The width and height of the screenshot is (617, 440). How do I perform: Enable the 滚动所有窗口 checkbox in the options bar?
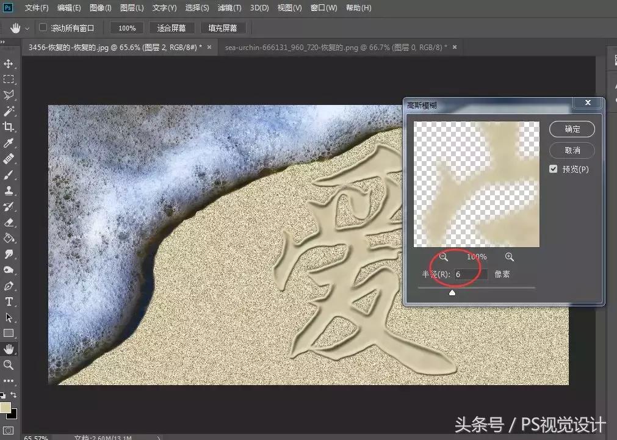pyautogui.click(x=43, y=27)
